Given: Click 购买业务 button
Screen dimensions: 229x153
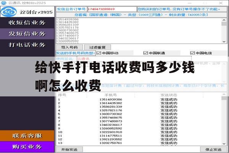Looking at the screenshot, I should 27,147.
